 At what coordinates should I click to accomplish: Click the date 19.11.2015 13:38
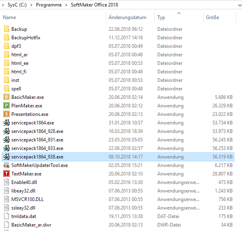[126, 216]
